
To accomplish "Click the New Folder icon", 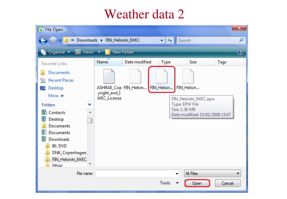I will coord(108,52).
